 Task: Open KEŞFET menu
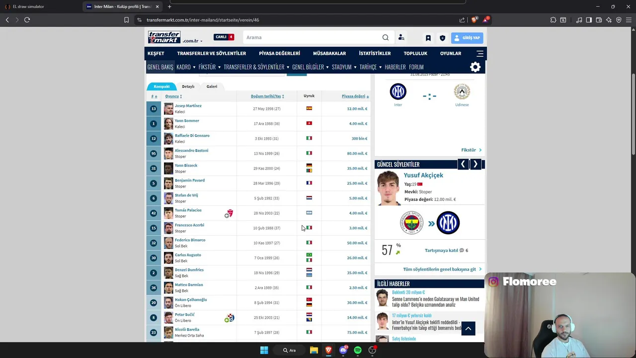pyautogui.click(x=156, y=53)
